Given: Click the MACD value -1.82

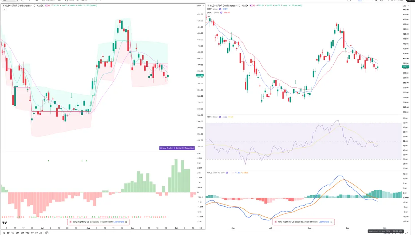Looking at the screenshot, I should (x=238, y=172).
